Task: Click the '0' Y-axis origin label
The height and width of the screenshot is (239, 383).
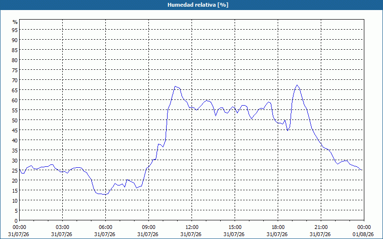Action: coord(16,220)
